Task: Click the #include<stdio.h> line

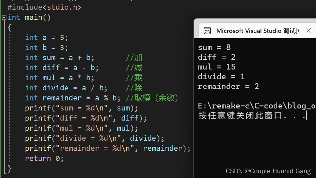Action: click(x=44, y=7)
